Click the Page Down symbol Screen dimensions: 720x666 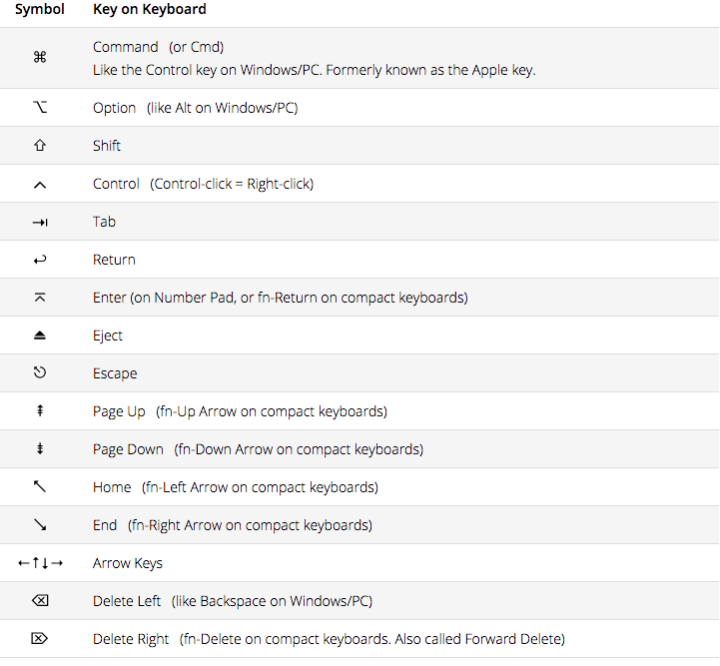[x=40, y=448]
